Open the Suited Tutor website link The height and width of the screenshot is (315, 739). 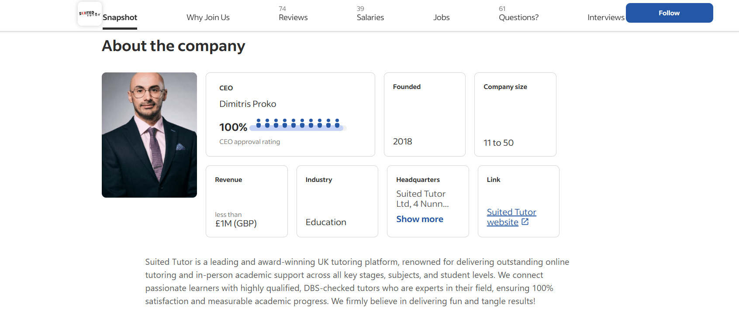pyautogui.click(x=511, y=217)
